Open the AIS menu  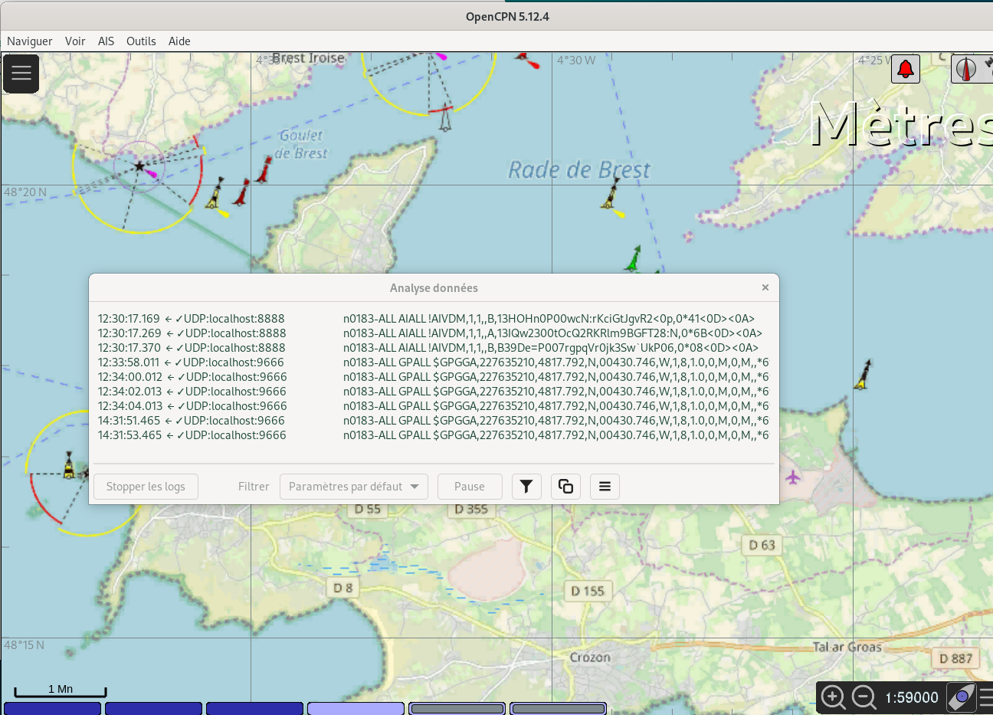click(106, 41)
